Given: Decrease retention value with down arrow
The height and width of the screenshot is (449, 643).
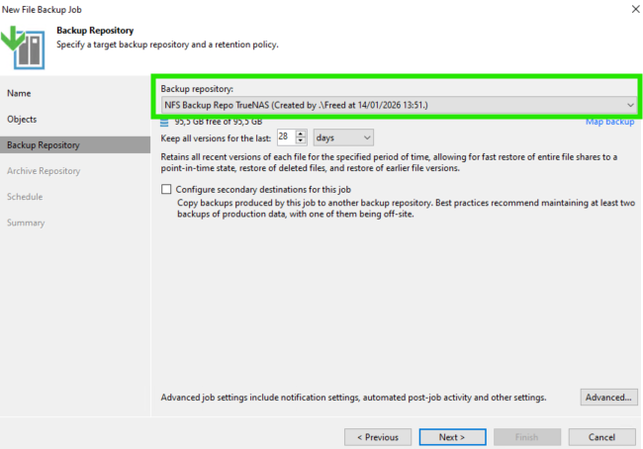Looking at the screenshot, I should [302, 141].
